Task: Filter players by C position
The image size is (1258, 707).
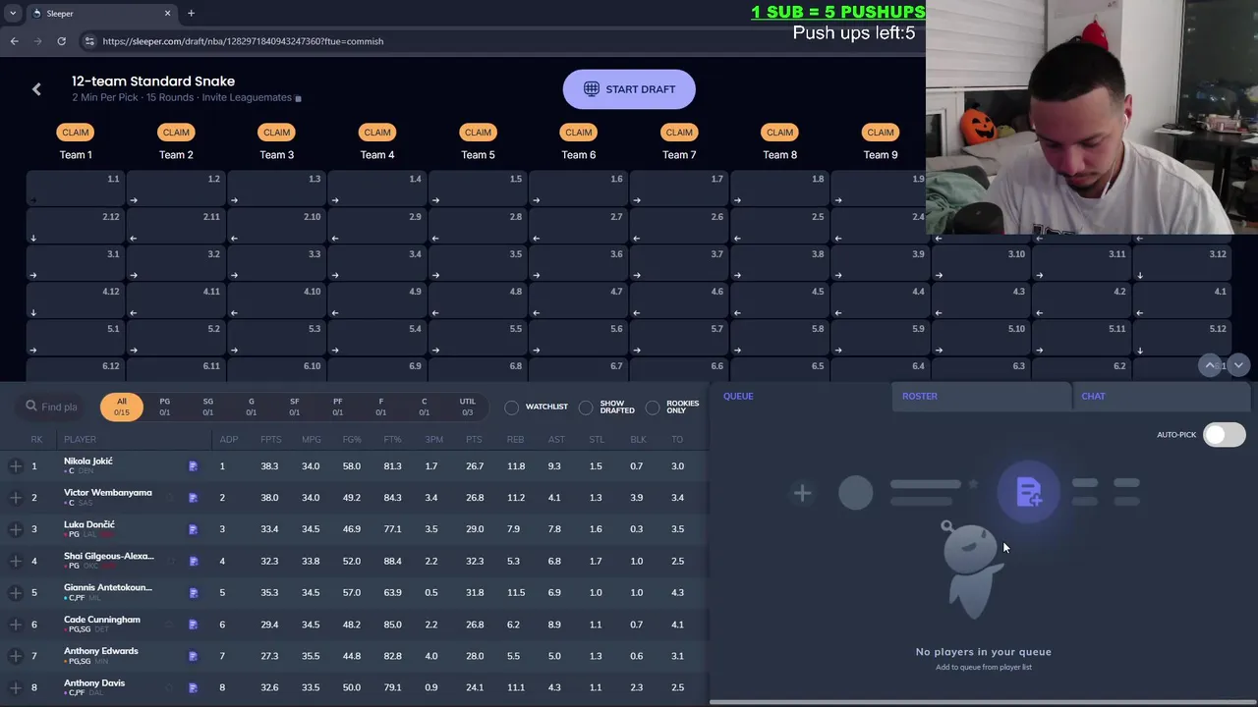Action: click(424, 407)
